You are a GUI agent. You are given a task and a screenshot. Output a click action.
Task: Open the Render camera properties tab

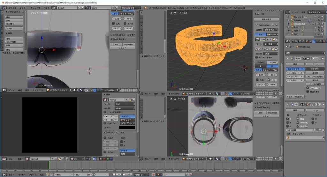[x=293, y=41]
